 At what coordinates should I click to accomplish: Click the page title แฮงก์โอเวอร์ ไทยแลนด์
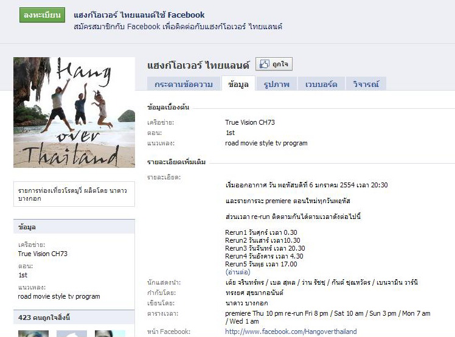[x=198, y=65]
